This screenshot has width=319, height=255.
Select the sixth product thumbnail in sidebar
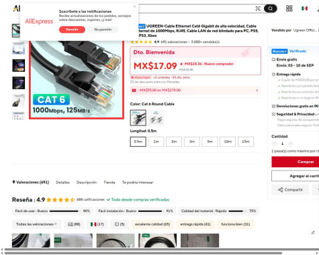19,115
